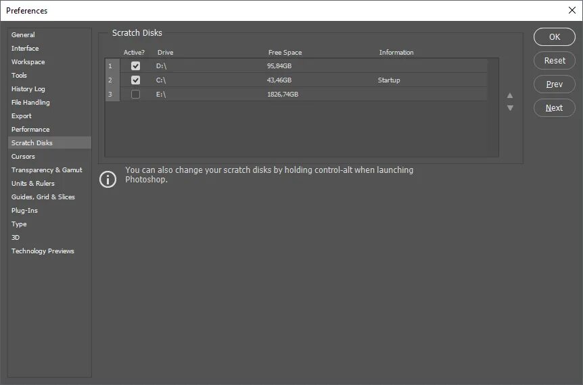
Task: Click the Active? column header
Action: [134, 53]
